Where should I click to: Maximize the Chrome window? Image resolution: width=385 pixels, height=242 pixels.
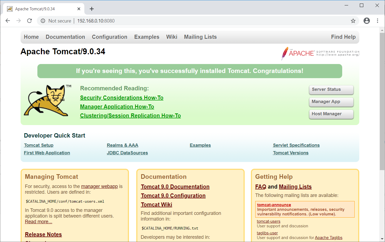[361, 5]
